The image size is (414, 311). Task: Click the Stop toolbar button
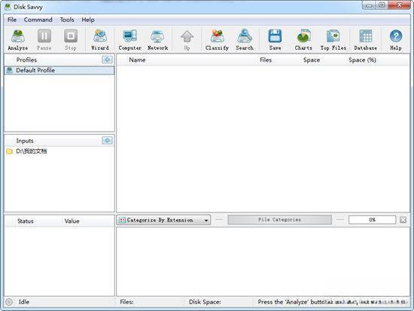[x=71, y=40]
